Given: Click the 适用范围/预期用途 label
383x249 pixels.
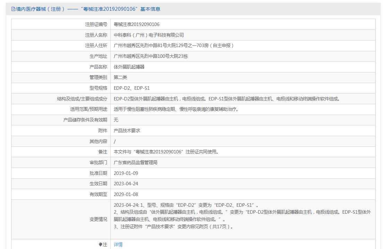Looking at the screenshot, I should point(89,109).
